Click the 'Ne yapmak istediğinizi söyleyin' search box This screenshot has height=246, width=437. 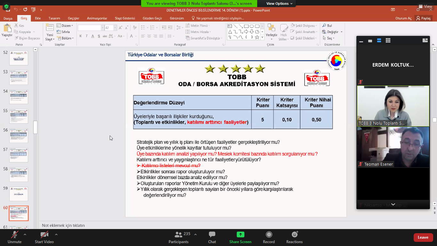(x=218, y=18)
